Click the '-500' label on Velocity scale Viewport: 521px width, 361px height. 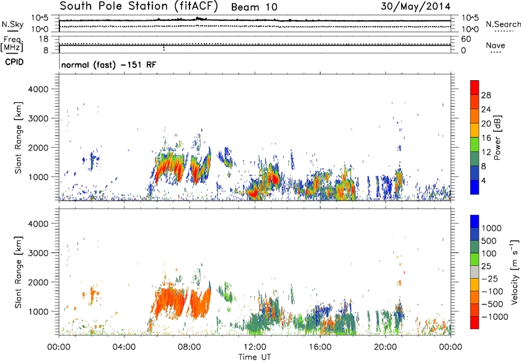tap(492, 304)
